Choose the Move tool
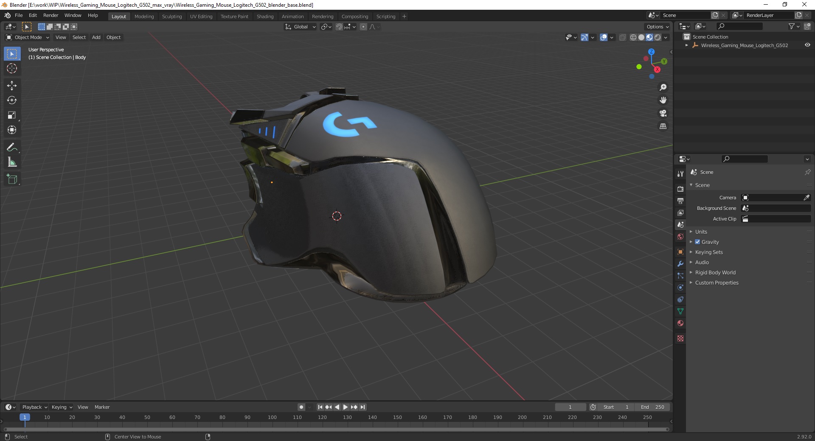 pyautogui.click(x=12, y=86)
